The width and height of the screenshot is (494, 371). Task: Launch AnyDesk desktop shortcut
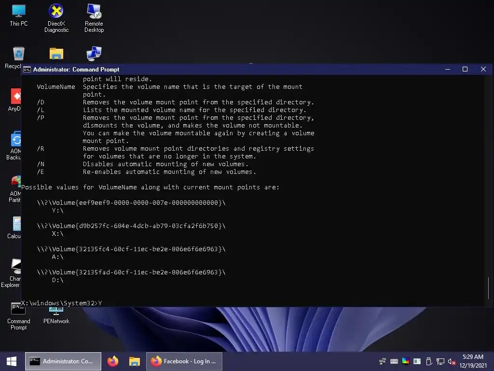click(x=14, y=100)
